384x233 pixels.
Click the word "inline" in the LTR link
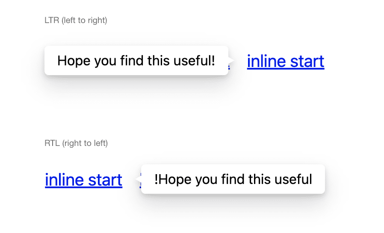coord(266,61)
